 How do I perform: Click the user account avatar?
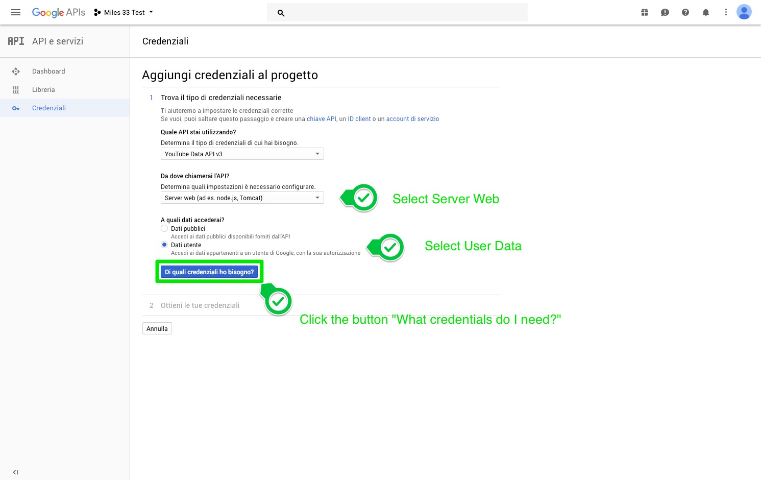[744, 12]
